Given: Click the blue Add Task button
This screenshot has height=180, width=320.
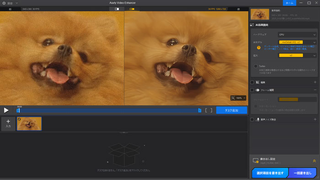Looking at the screenshot, I should tap(231, 110).
